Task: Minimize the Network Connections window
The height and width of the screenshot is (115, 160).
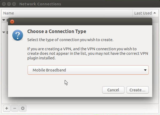Action: [x=9, y=4]
